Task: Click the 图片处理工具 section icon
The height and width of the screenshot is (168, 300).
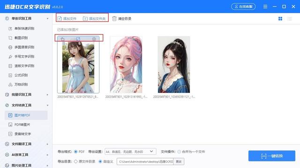Action: point(7,165)
